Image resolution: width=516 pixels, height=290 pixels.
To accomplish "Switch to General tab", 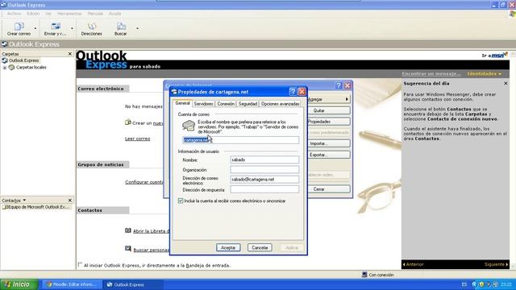I will 182,103.
